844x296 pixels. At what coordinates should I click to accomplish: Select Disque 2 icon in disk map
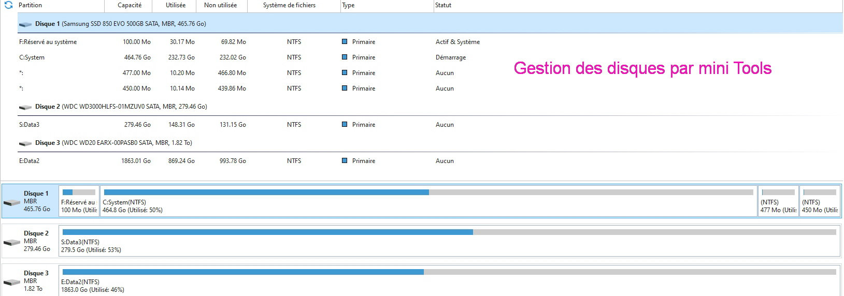click(11, 242)
